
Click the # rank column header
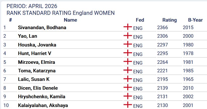click(x=10, y=20)
